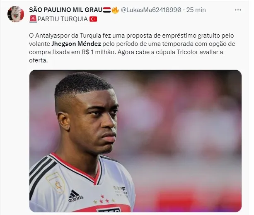Click the word Antalyaspor in the tweet
This screenshot has height=215, width=254.
click(x=52, y=36)
